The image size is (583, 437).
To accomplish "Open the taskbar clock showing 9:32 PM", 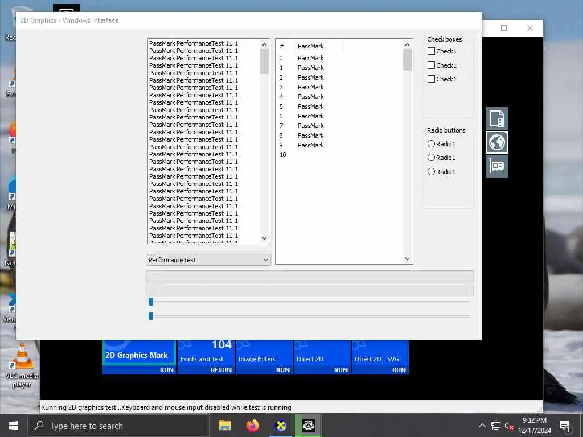I will coord(534,426).
